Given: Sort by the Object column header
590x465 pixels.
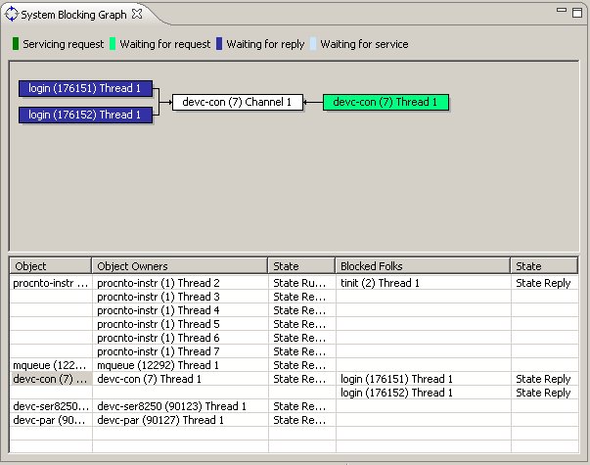Looking at the screenshot, I should 51,265.
